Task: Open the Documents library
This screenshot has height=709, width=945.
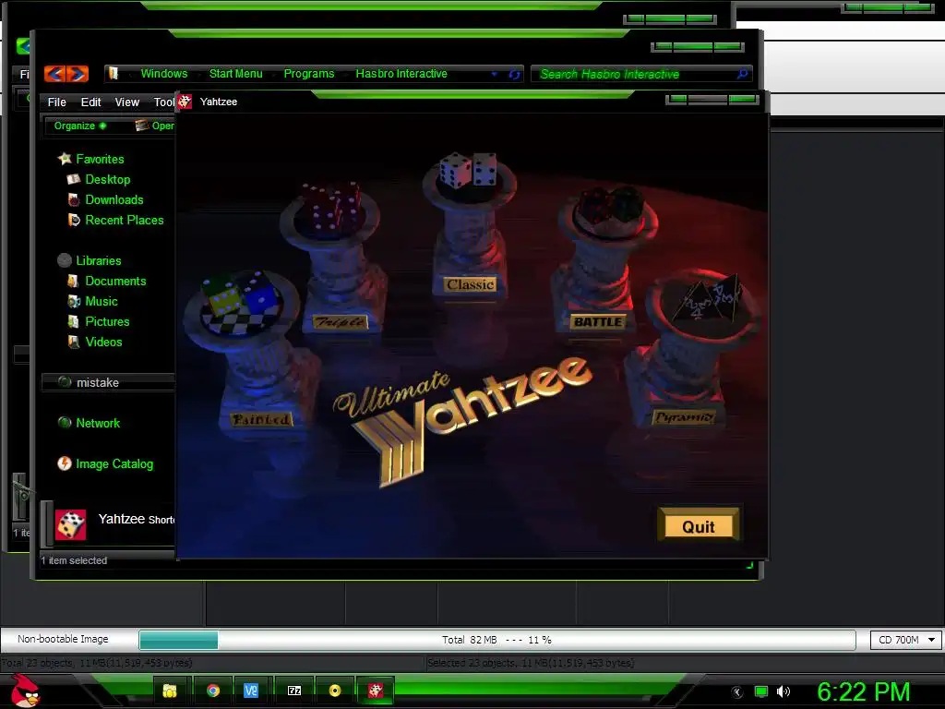Action: coord(115,281)
